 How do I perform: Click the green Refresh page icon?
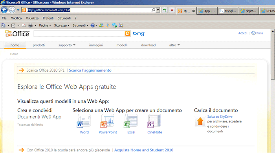(x=165, y=10)
